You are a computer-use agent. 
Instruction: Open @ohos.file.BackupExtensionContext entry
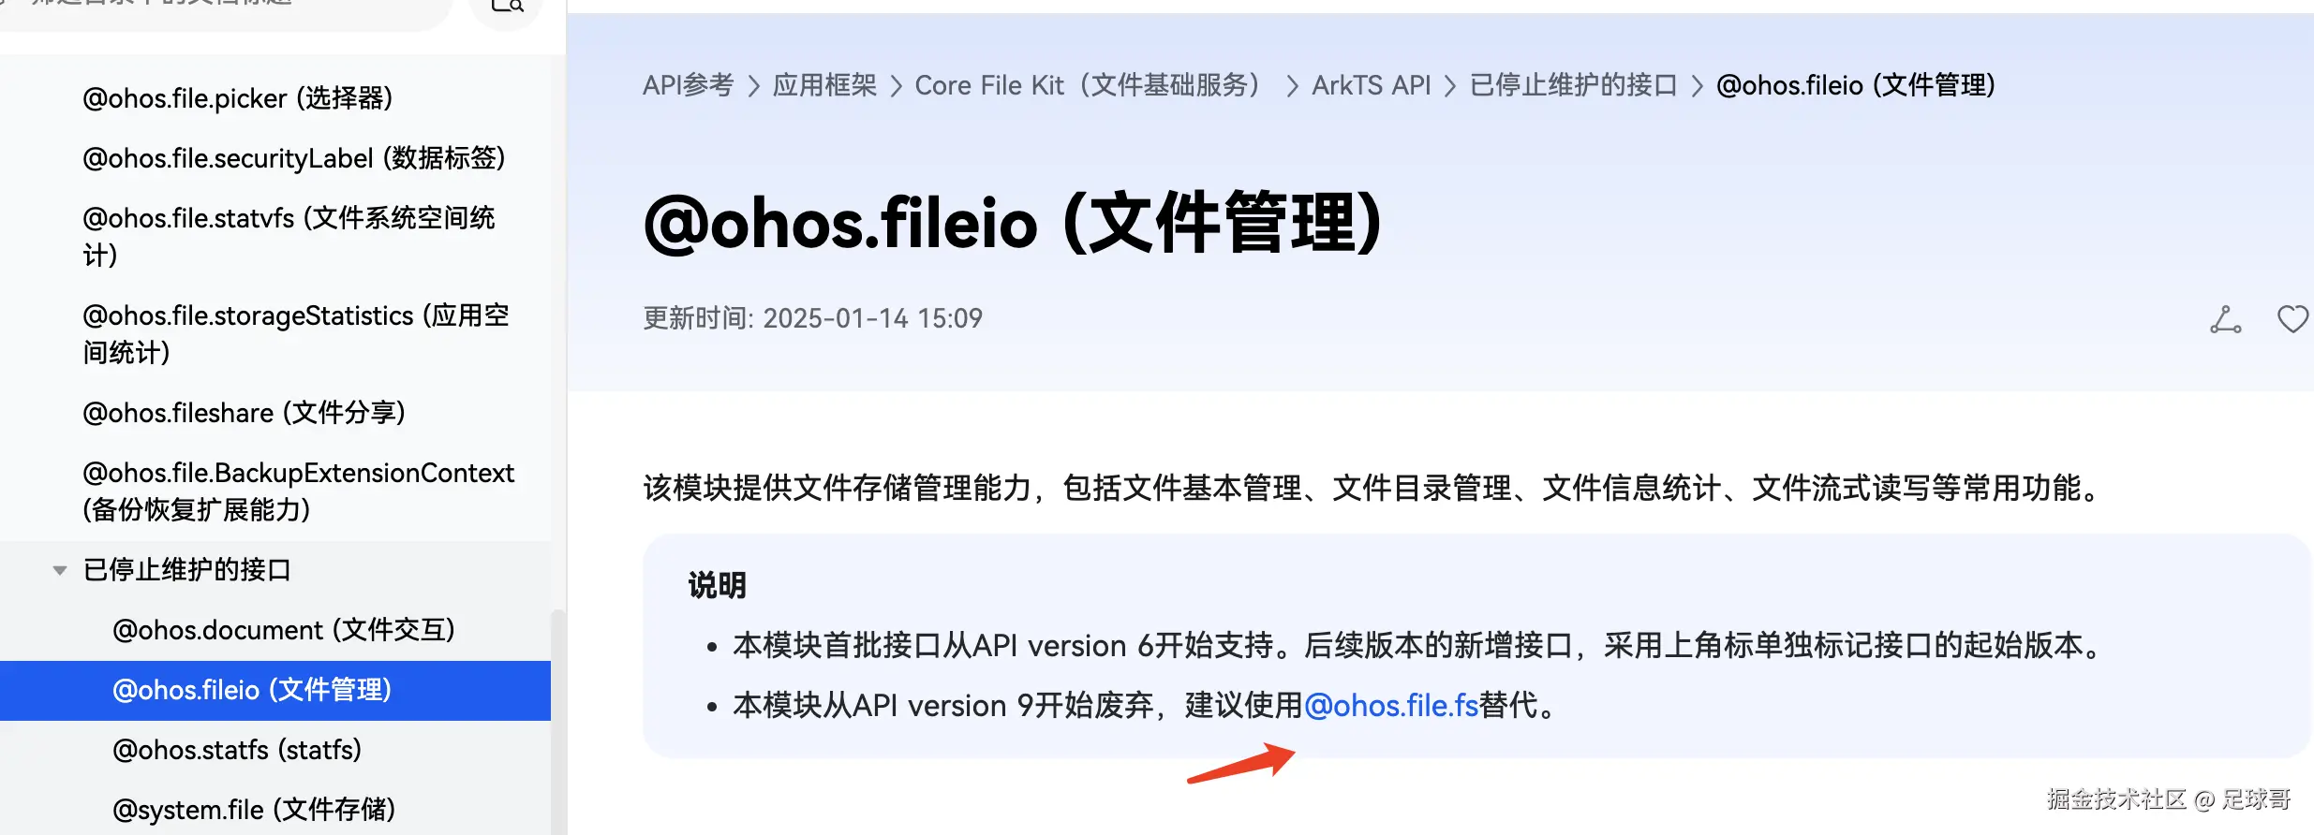[x=298, y=491]
